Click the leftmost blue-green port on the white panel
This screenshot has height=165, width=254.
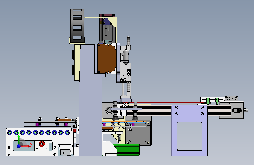10,132
